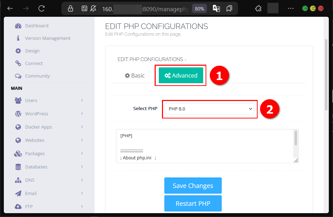Click the textarea vertical scrollbar thumb
The image size is (333, 217).
click(296, 138)
